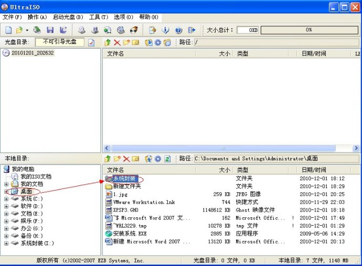The height and width of the screenshot is (266, 362).
Task: Sort local pane by 日期/时间 column header
Action: point(324,170)
